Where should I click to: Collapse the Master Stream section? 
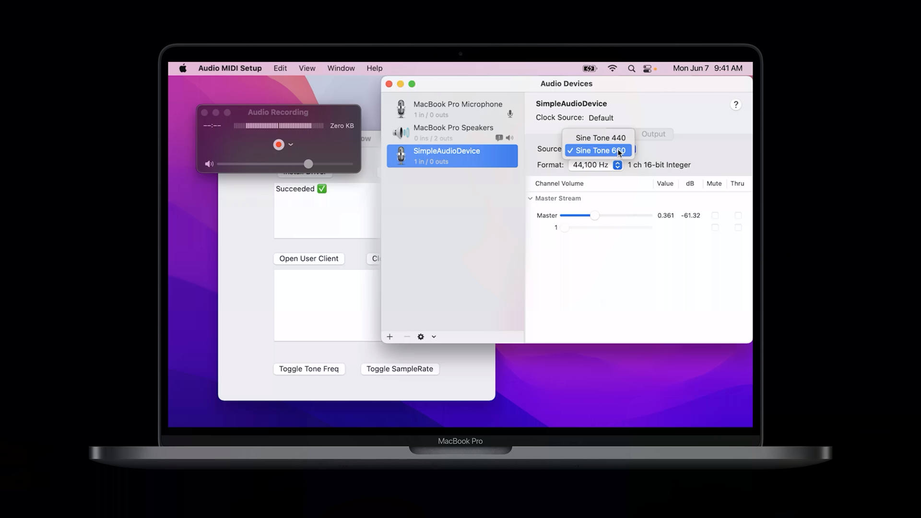(530, 198)
